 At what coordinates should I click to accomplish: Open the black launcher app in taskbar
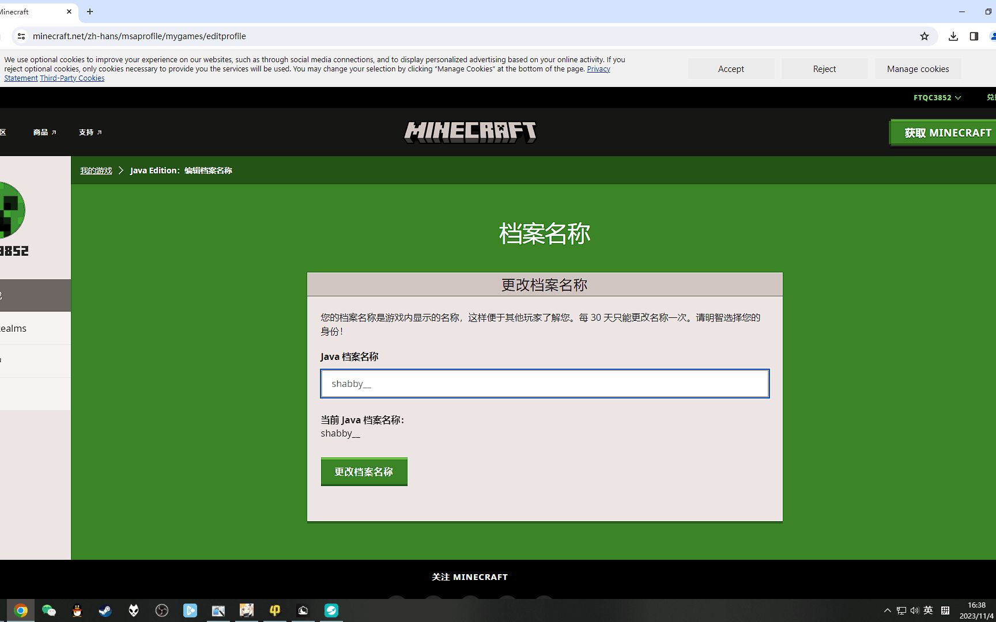coord(303,610)
